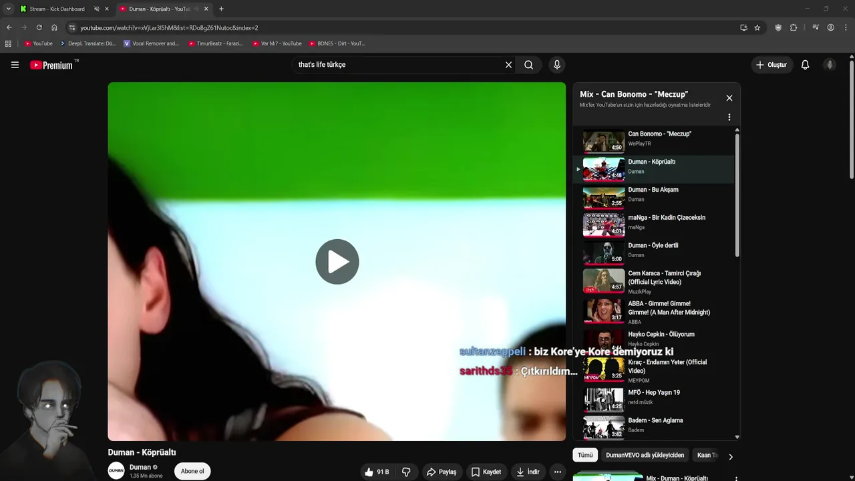855x481 pixels.
Task: Play ABBA - Gimme! Gimme! Gimme! video
Action: point(653,312)
